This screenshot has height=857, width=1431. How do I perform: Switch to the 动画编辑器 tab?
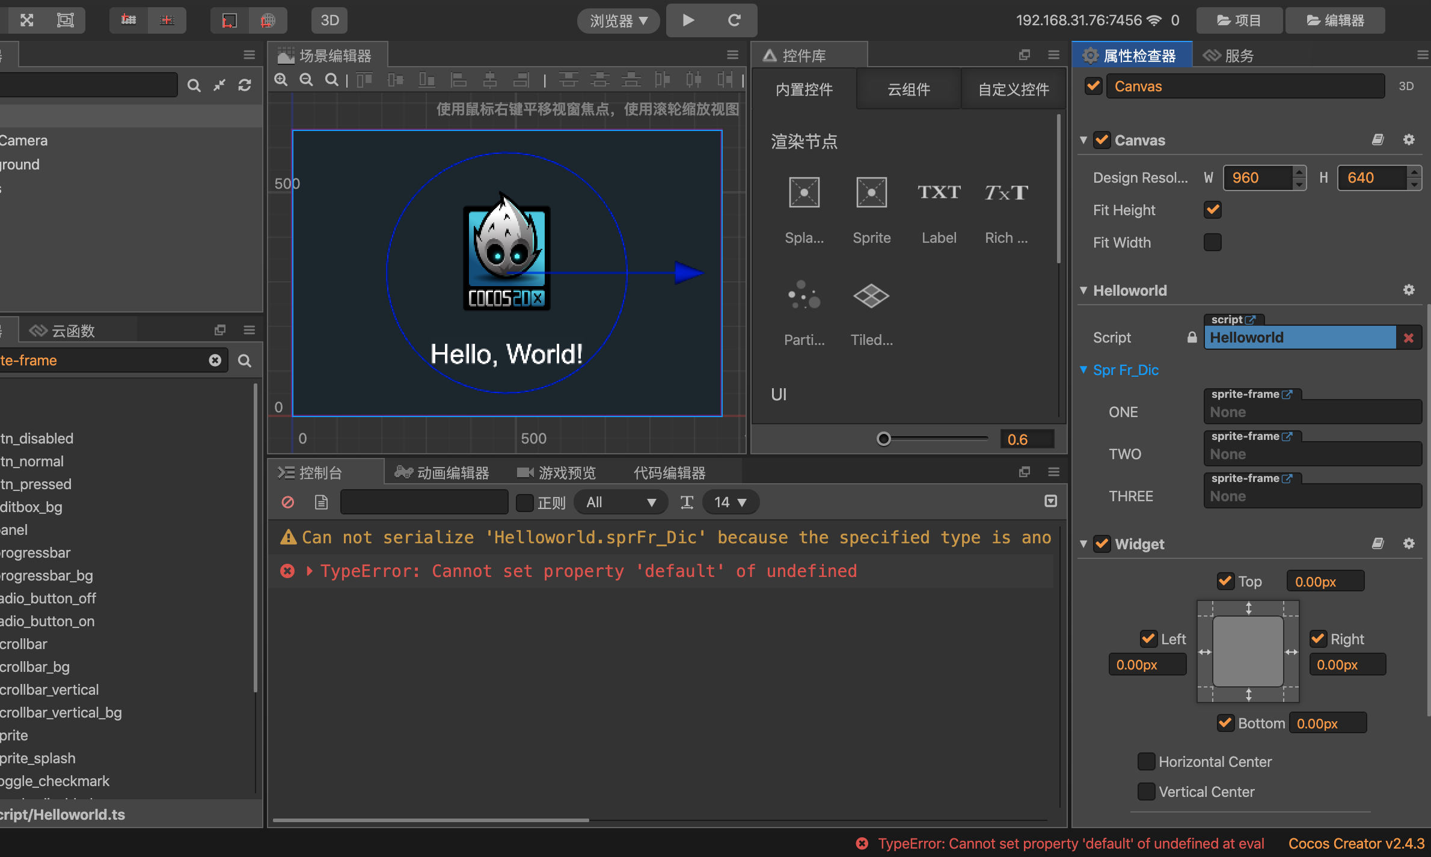pos(443,473)
